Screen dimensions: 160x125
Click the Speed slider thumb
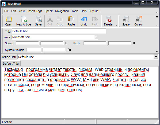tap(40, 43)
